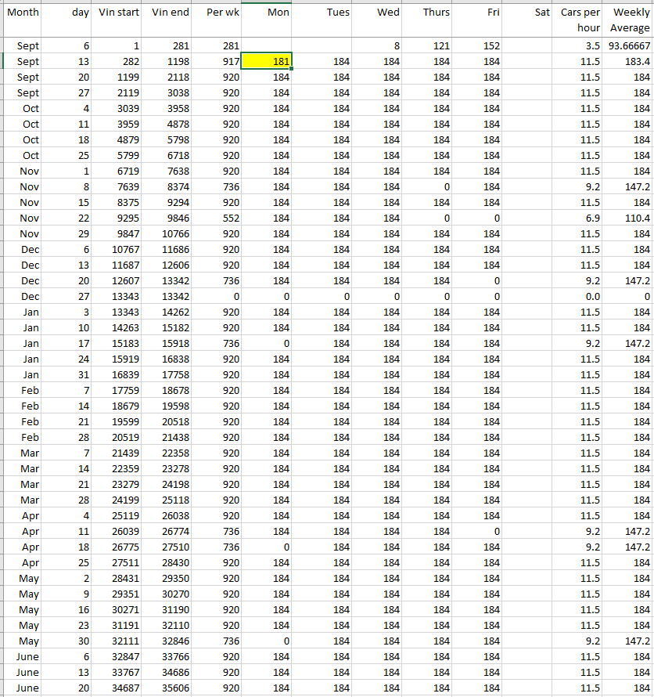Viewport: 654px width, 697px height.
Task: Select the Cars per hour cell showing 3.5
Action: [580, 46]
